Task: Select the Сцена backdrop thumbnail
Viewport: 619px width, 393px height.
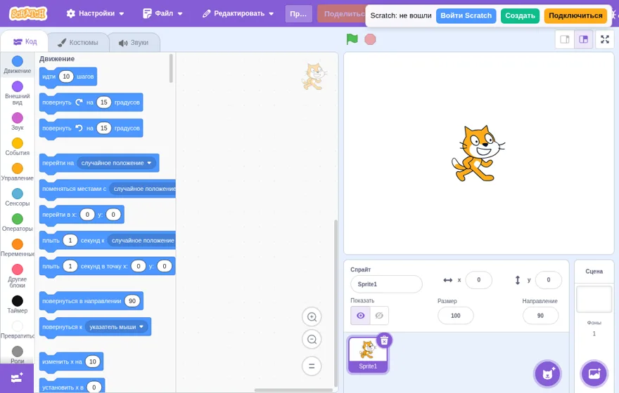Action: click(x=594, y=299)
